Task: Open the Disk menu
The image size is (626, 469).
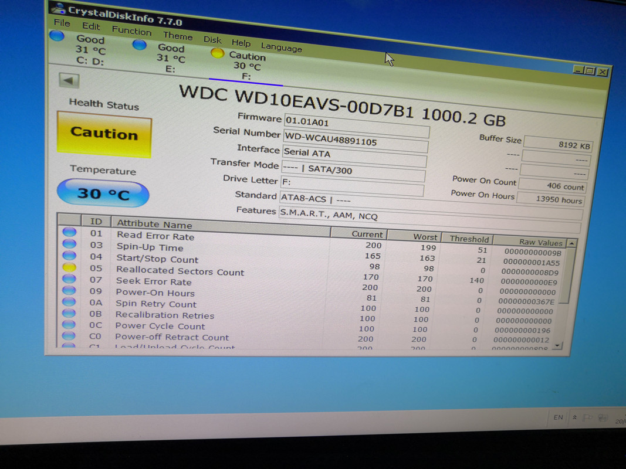Action: pos(212,39)
